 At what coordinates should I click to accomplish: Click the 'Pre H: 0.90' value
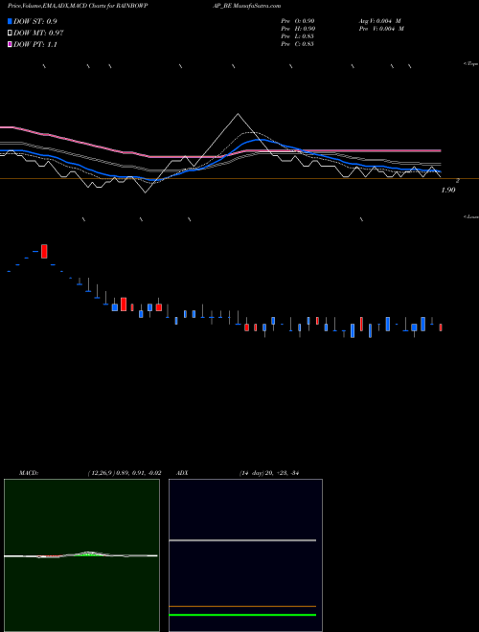coord(298,29)
